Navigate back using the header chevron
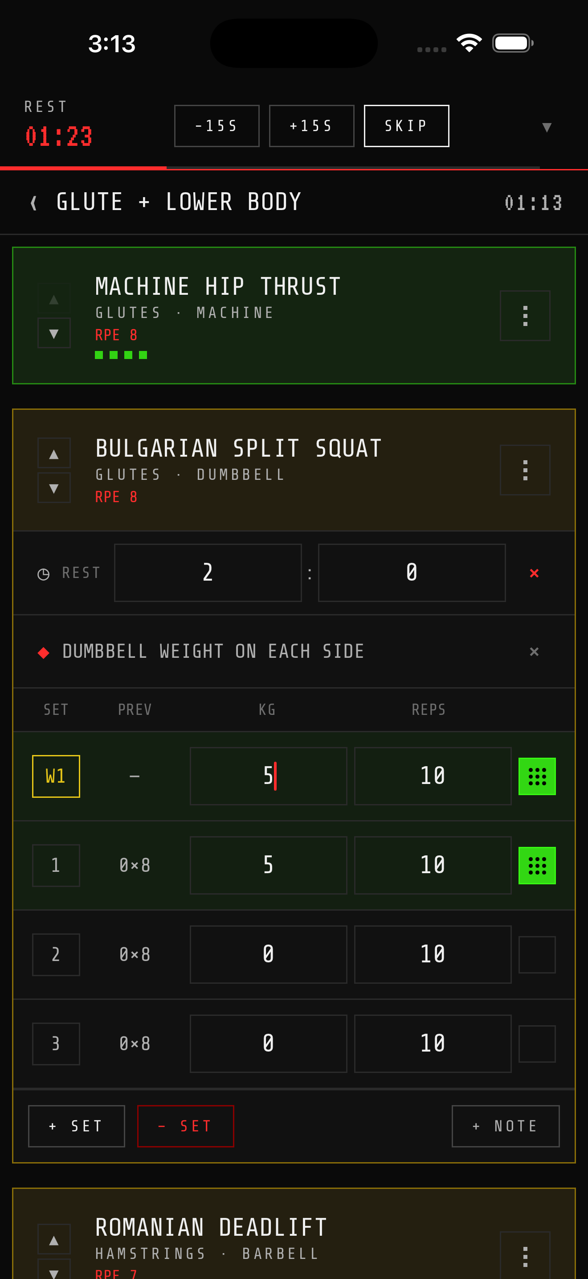Screen dimensions: 588x1279 [33, 202]
